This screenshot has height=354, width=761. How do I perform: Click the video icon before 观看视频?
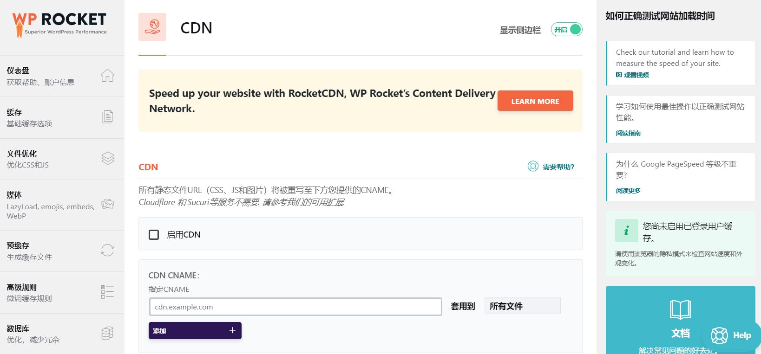619,75
